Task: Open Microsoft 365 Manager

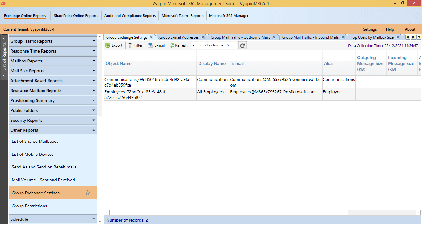Action: (229, 16)
